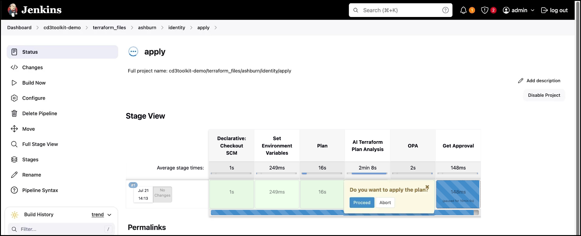The height and width of the screenshot is (236, 581).
Task: Click the magnifier icon in Search box
Action: [356, 10]
